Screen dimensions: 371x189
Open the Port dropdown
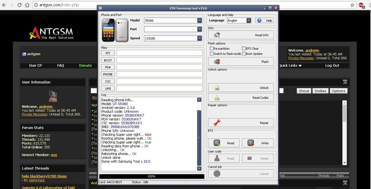click(199, 29)
